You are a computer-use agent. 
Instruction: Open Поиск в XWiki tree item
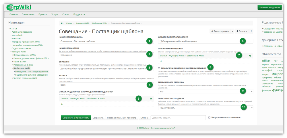[x=20, y=62]
